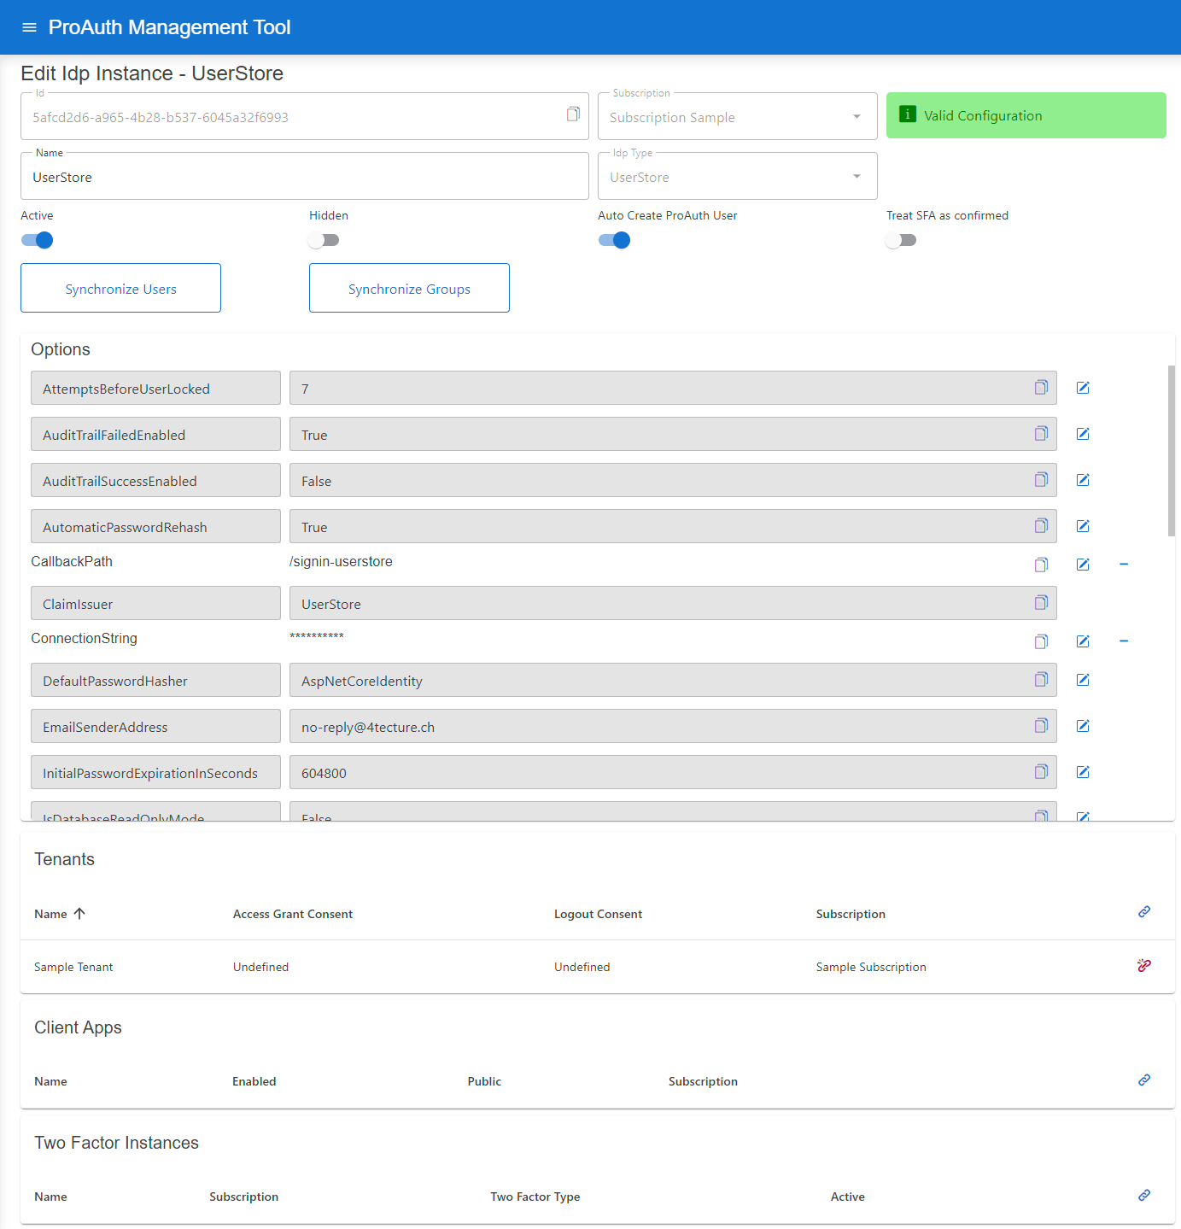Image resolution: width=1181 pixels, height=1229 pixels.
Task: Click the Id field
Action: 305,116
